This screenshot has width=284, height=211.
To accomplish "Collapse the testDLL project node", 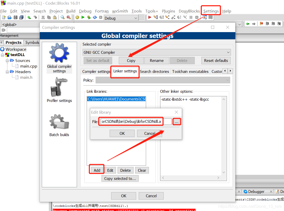I will 2,55.
